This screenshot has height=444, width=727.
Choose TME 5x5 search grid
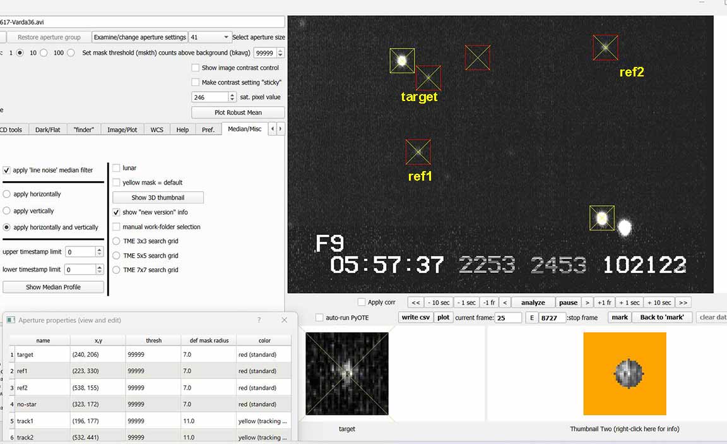116,256
